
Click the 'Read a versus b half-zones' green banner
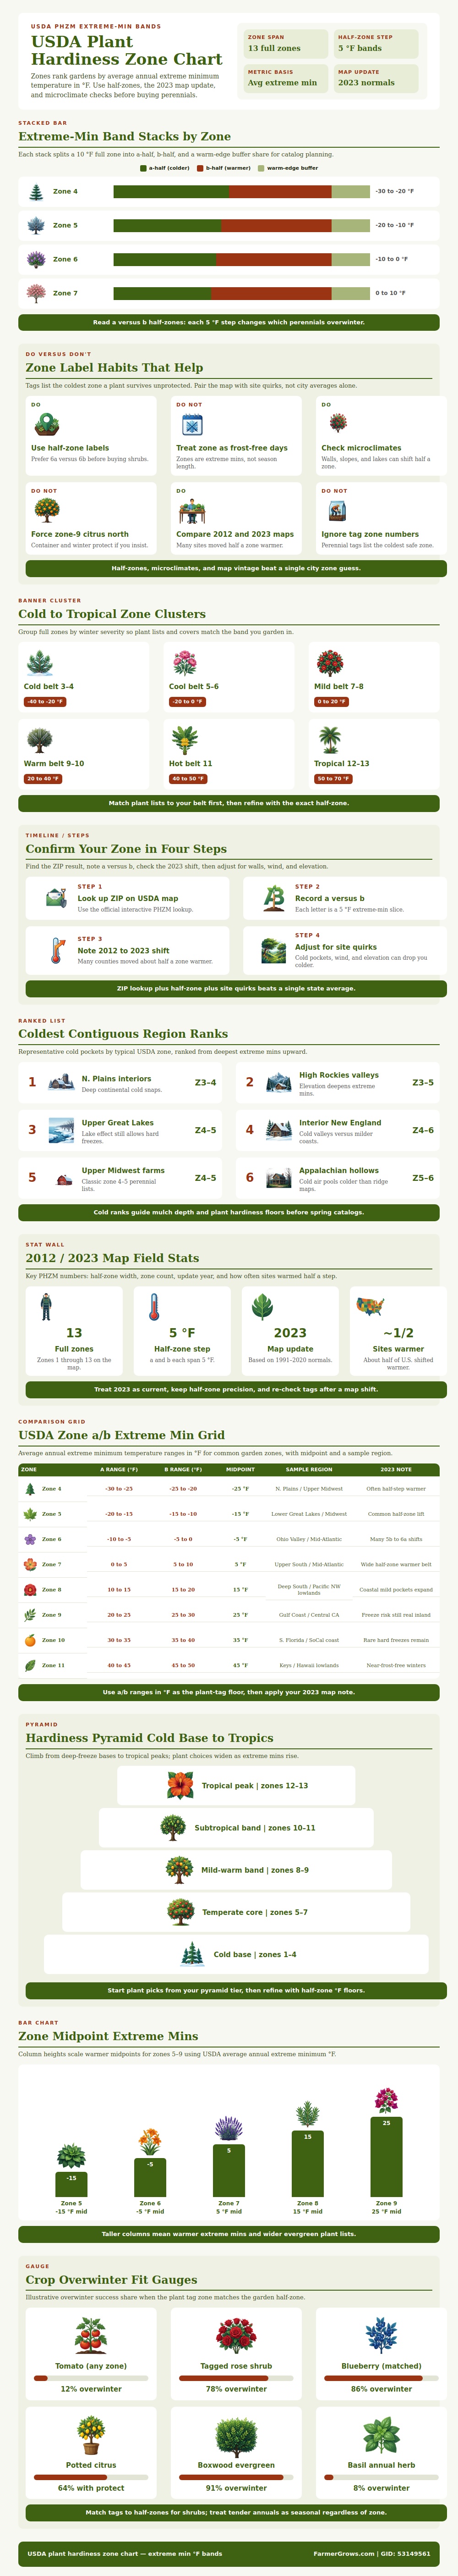click(x=229, y=323)
